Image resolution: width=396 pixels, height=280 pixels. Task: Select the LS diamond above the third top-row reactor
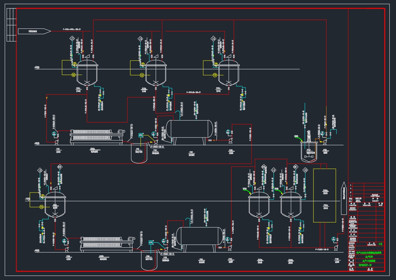[213, 39]
